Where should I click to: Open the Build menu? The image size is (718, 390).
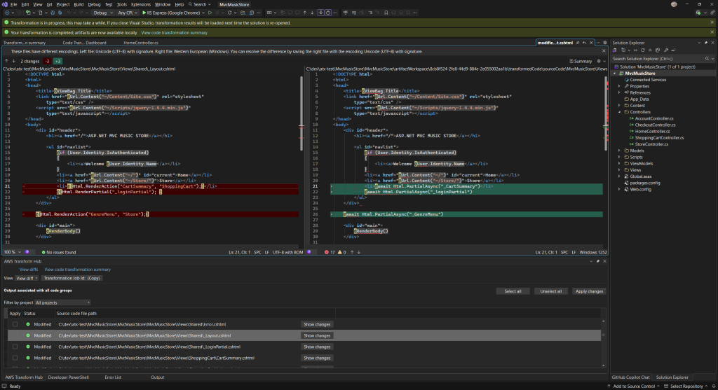tap(79, 5)
